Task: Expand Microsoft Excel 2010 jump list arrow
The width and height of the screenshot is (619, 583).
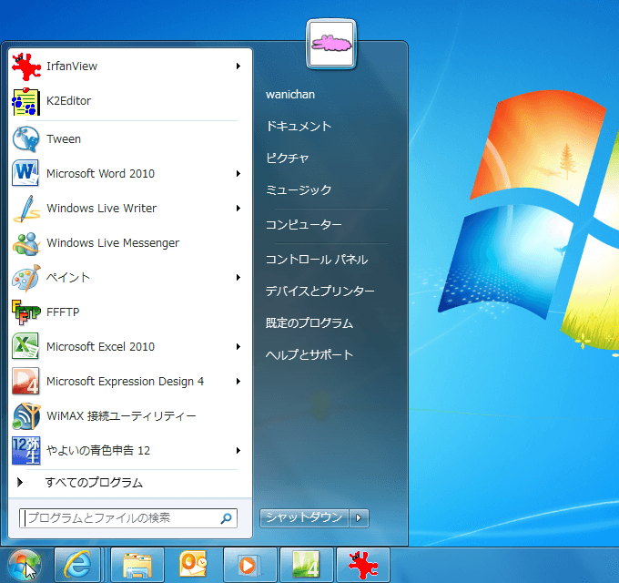Action: [x=238, y=347]
